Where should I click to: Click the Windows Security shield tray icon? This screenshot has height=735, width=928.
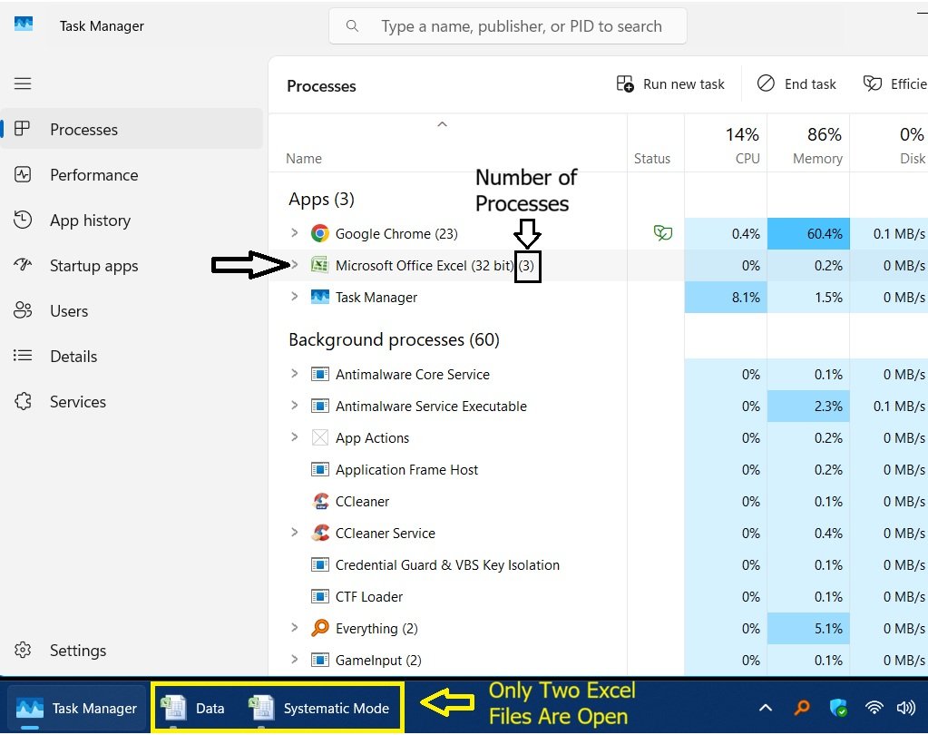(838, 707)
